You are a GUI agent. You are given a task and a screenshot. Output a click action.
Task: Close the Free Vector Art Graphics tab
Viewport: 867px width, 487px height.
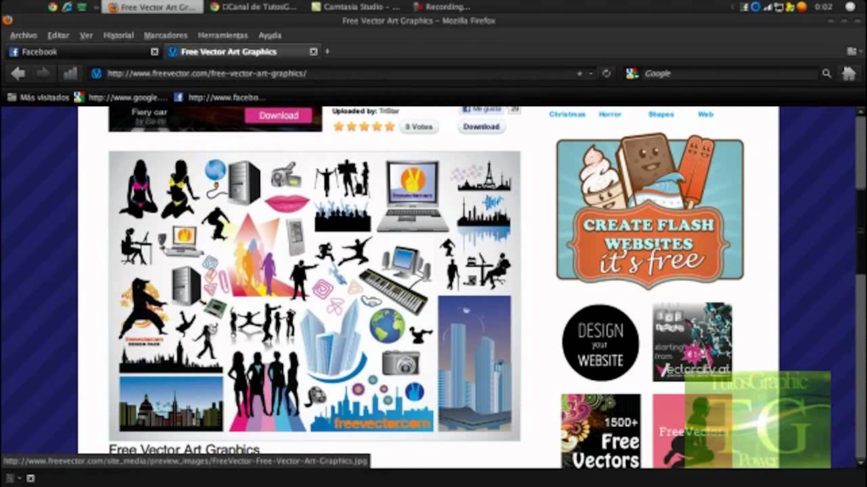click(x=314, y=51)
